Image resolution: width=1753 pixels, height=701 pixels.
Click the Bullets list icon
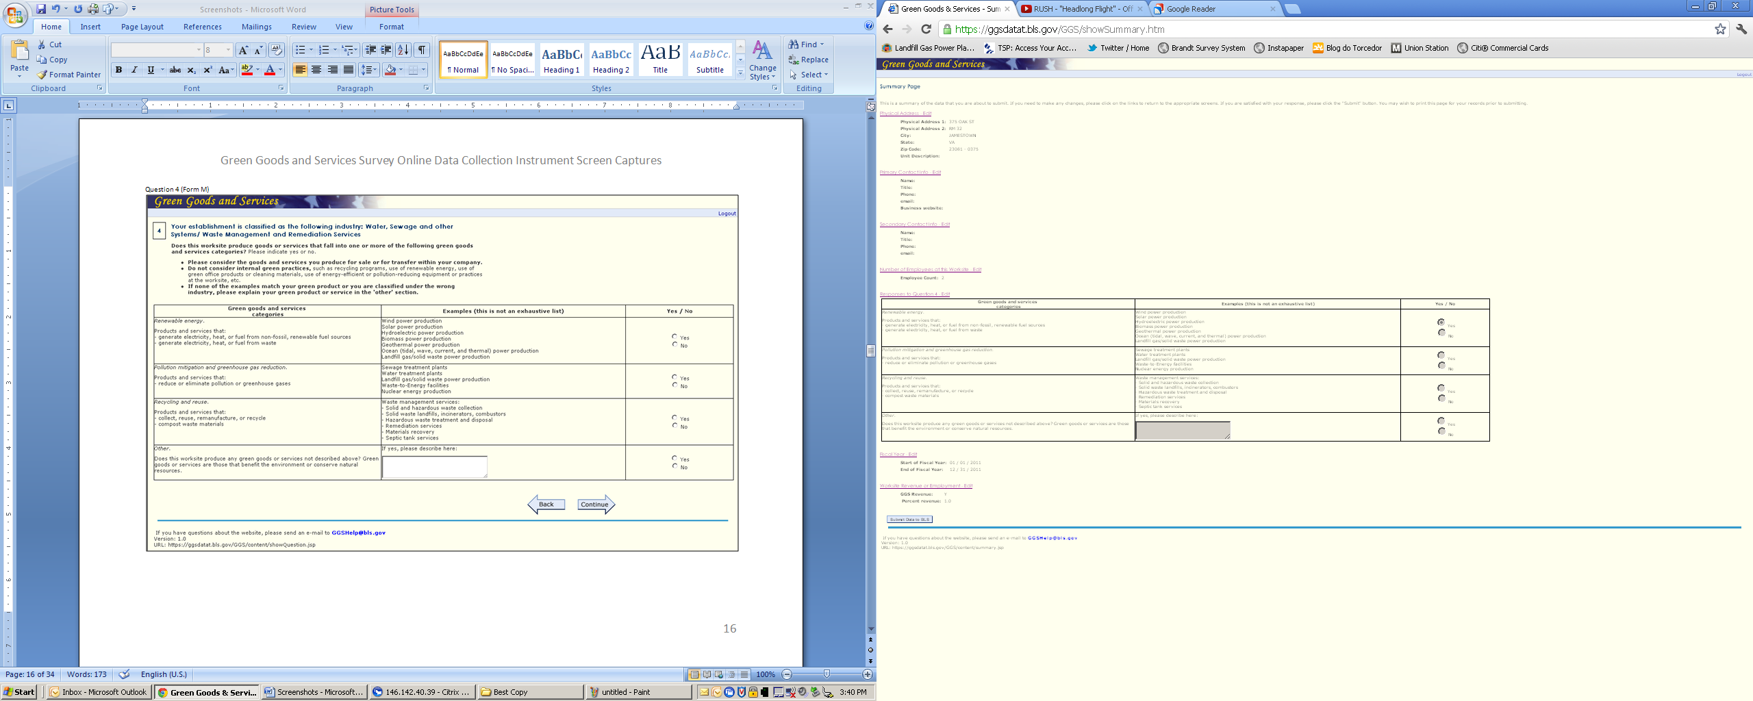[x=300, y=50]
